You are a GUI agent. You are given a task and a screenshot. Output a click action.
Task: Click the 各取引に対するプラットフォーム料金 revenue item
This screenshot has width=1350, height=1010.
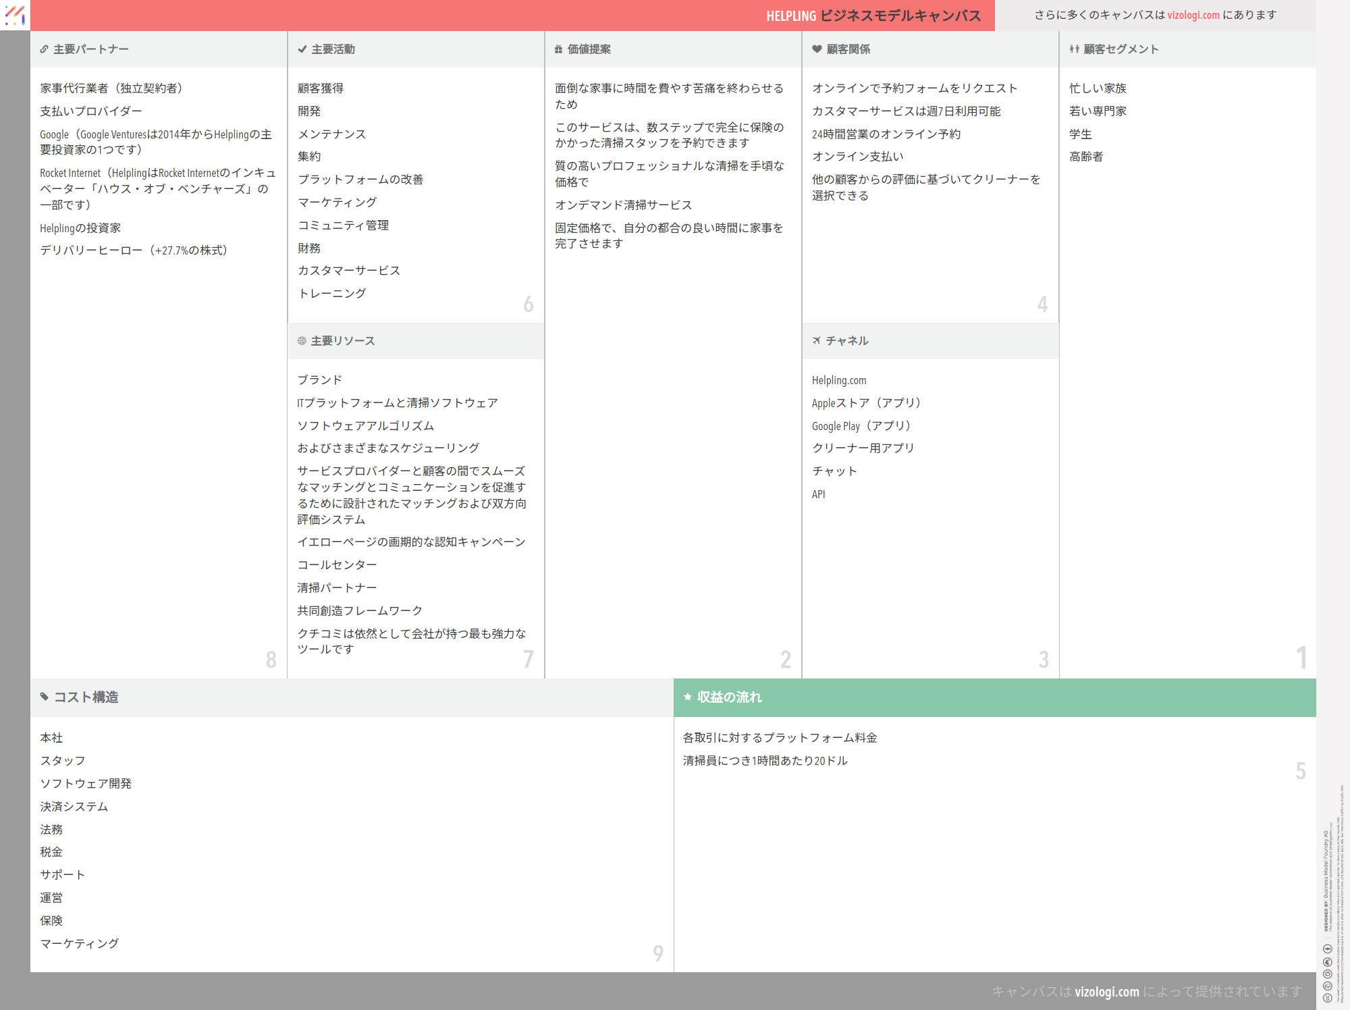[780, 738]
